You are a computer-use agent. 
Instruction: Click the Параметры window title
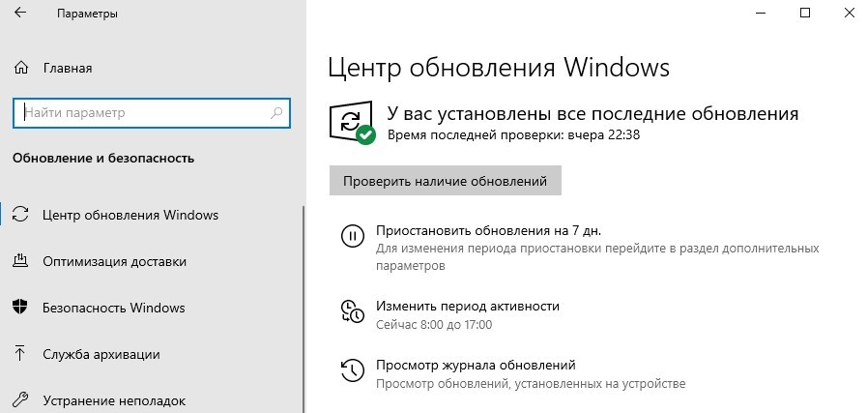point(87,14)
